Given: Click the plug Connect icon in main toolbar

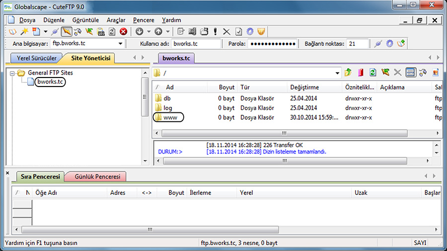Looking at the screenshot, I should coord(55,32).
